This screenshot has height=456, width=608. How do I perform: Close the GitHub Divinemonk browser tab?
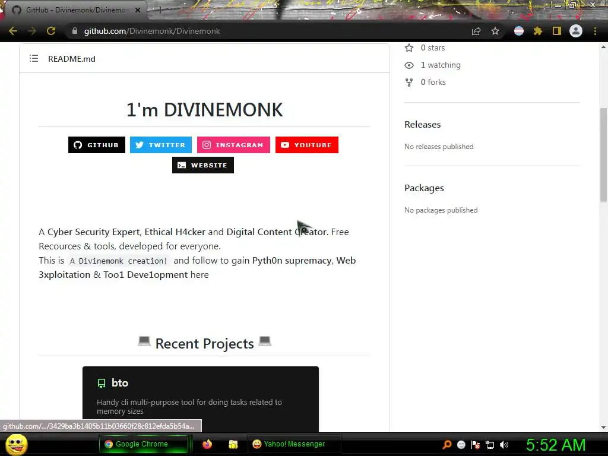[x=138, y=10]
